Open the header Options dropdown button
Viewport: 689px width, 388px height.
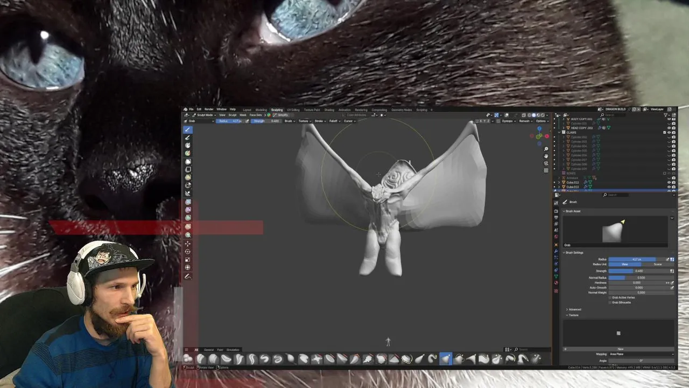pyautogui.click(x=542, y=121)
